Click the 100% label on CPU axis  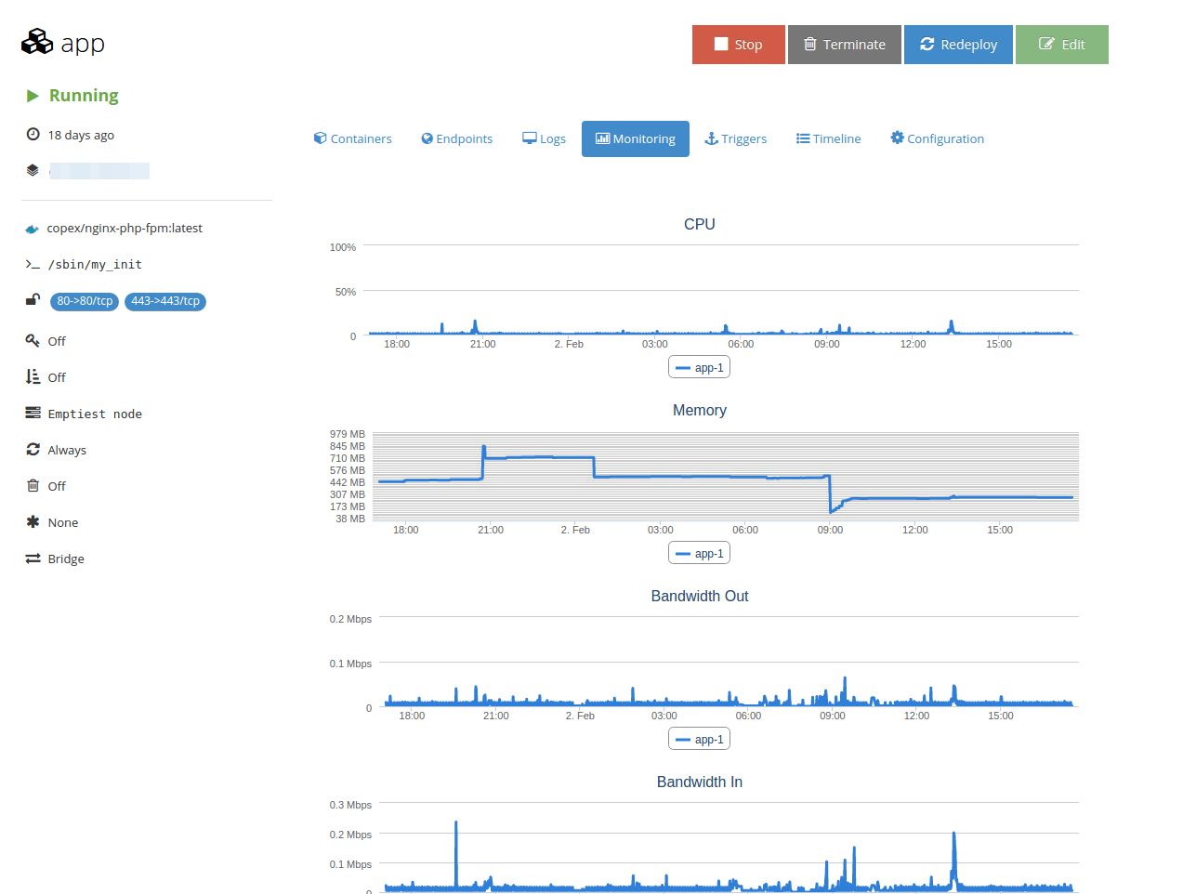coord(343,247)
